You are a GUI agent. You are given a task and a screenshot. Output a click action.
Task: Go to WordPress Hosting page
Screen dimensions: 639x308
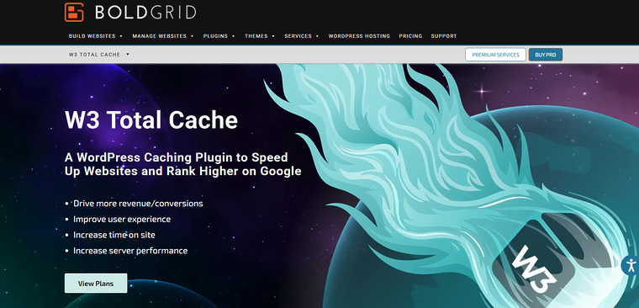(x=359, y=36)
